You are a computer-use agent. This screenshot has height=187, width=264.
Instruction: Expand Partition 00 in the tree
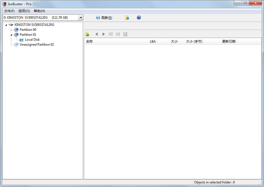click(x=12, y=29)
